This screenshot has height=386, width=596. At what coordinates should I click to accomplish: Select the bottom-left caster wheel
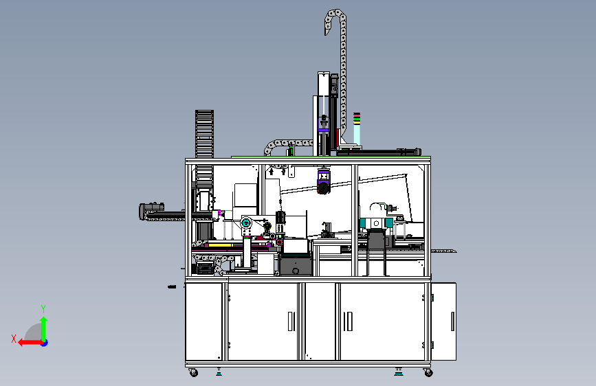click(193, 373)
